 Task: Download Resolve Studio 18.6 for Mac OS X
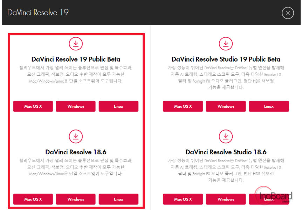coord(183,199)
